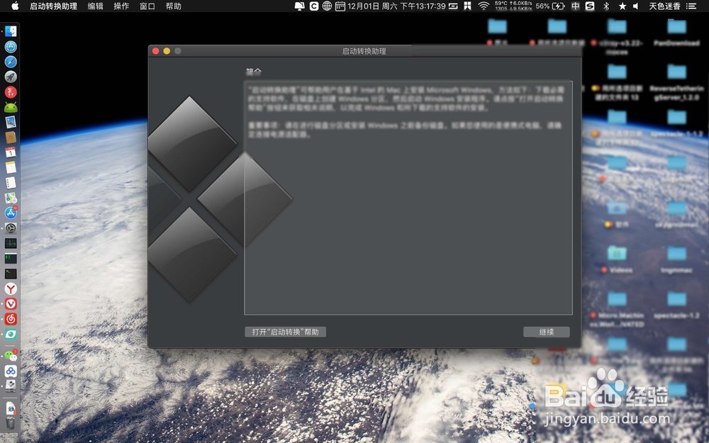Click the Bluetooth icon in the menu bar
This screenshot has width=709, height=443.
pyautogui.click(x=606, y=7)
